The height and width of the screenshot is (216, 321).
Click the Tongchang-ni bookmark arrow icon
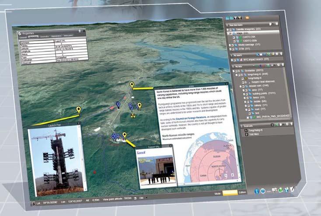pos(246,131)
